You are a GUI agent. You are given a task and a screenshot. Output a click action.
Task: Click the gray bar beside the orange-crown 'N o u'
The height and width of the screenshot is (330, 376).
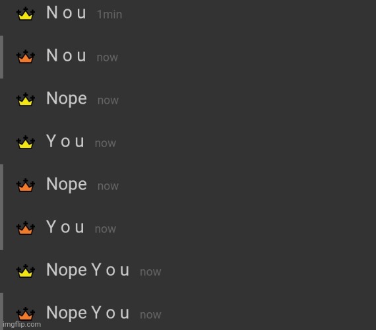click(x=1, y=57)
